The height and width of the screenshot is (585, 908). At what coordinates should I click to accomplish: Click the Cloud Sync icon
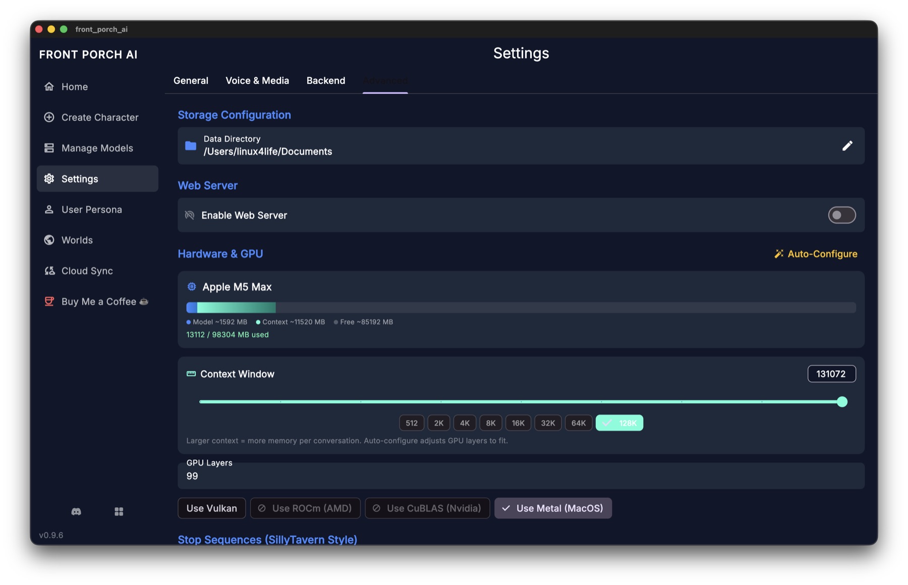pyautogui.click(x=49, y=271)
